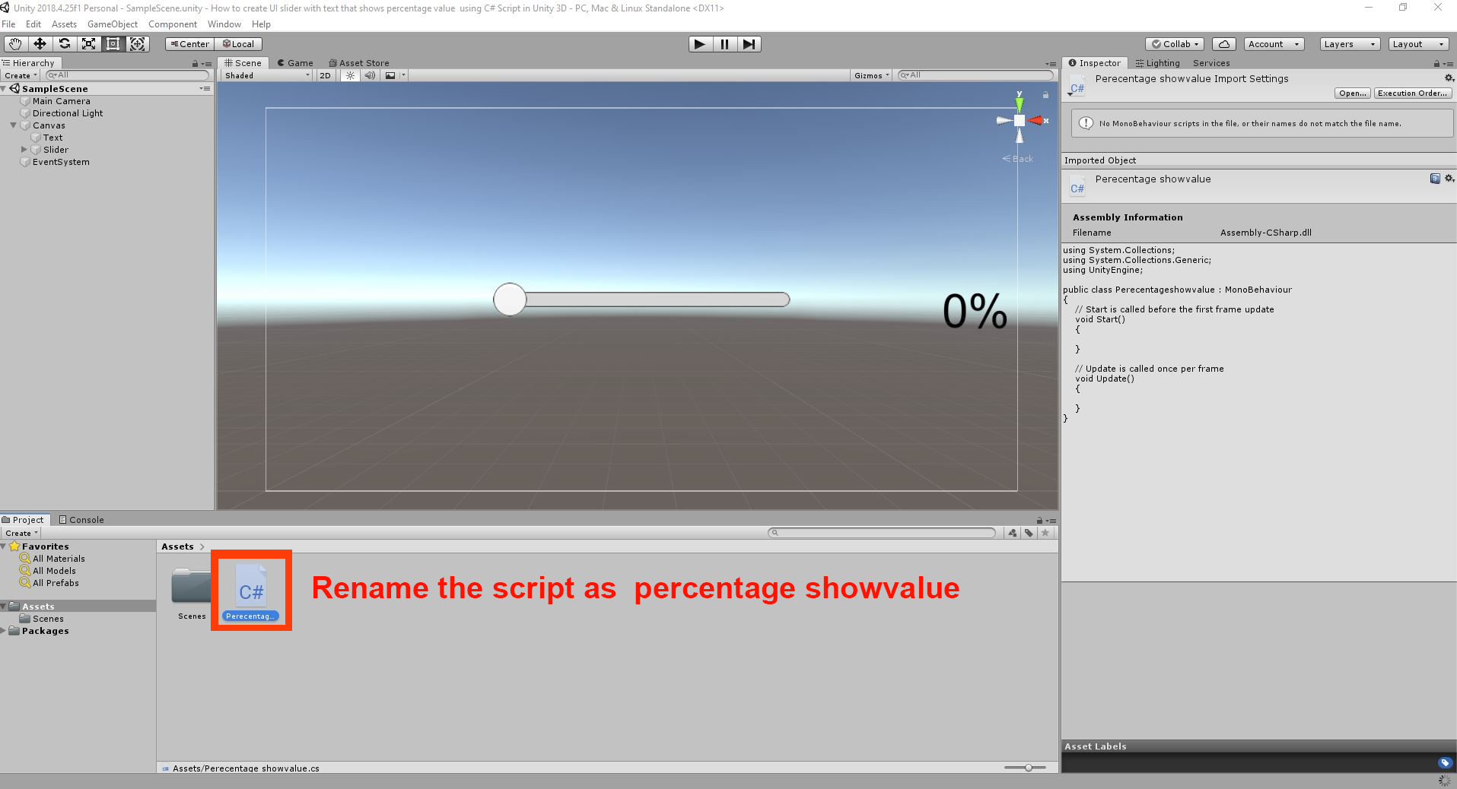Screen dimensions: 1457x789
Task: Click the Open button in the Inspector
Action: point(1352,93)
